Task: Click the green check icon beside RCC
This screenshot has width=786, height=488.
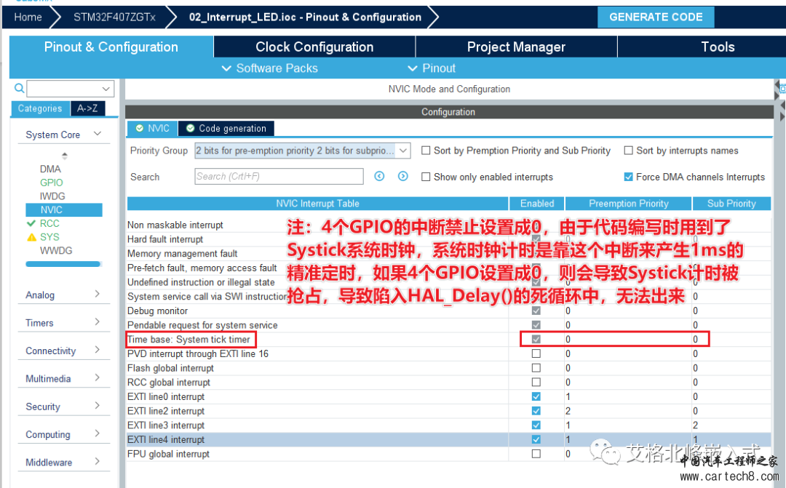Action: pos(31,223)
